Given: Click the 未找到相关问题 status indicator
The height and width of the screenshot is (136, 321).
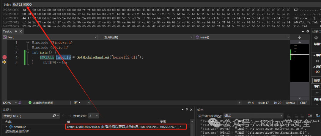Looking at the screenshot, I should (40, 103).
